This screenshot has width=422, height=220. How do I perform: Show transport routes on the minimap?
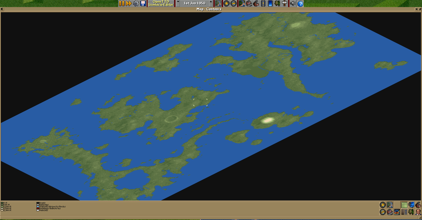(x=404, y=212)
